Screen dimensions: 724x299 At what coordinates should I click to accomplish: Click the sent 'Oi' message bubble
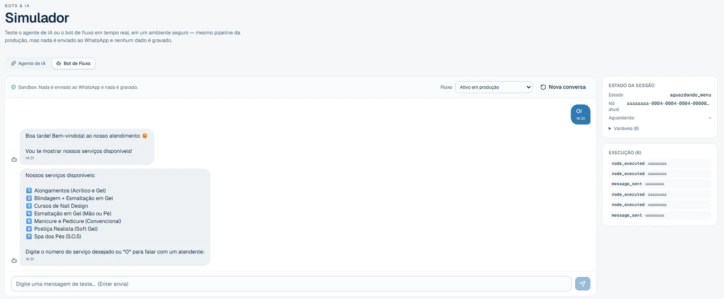[x=580, y=115]
